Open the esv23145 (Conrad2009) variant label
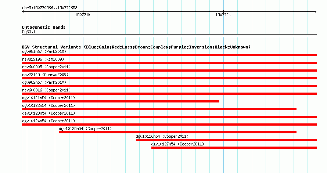This screenshot has width=327, height=173. point(45,75)
